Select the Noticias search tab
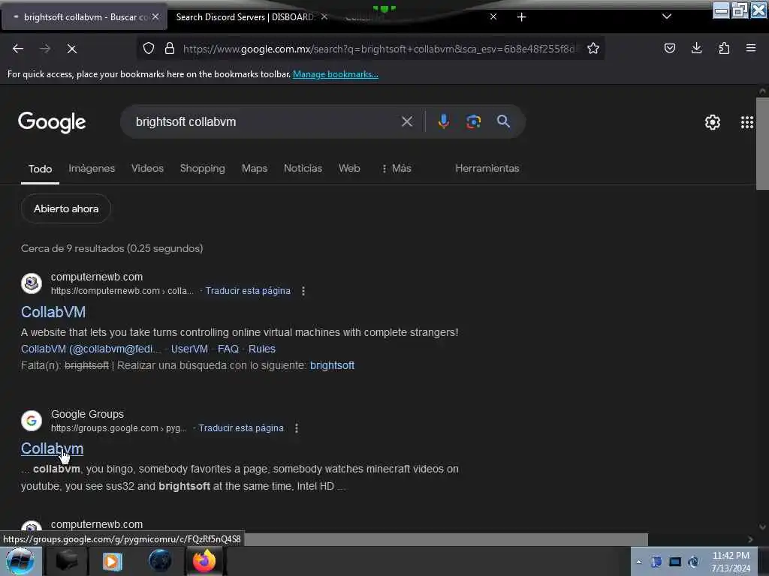This screenshot has height=576, width=769. click(303, 168)
